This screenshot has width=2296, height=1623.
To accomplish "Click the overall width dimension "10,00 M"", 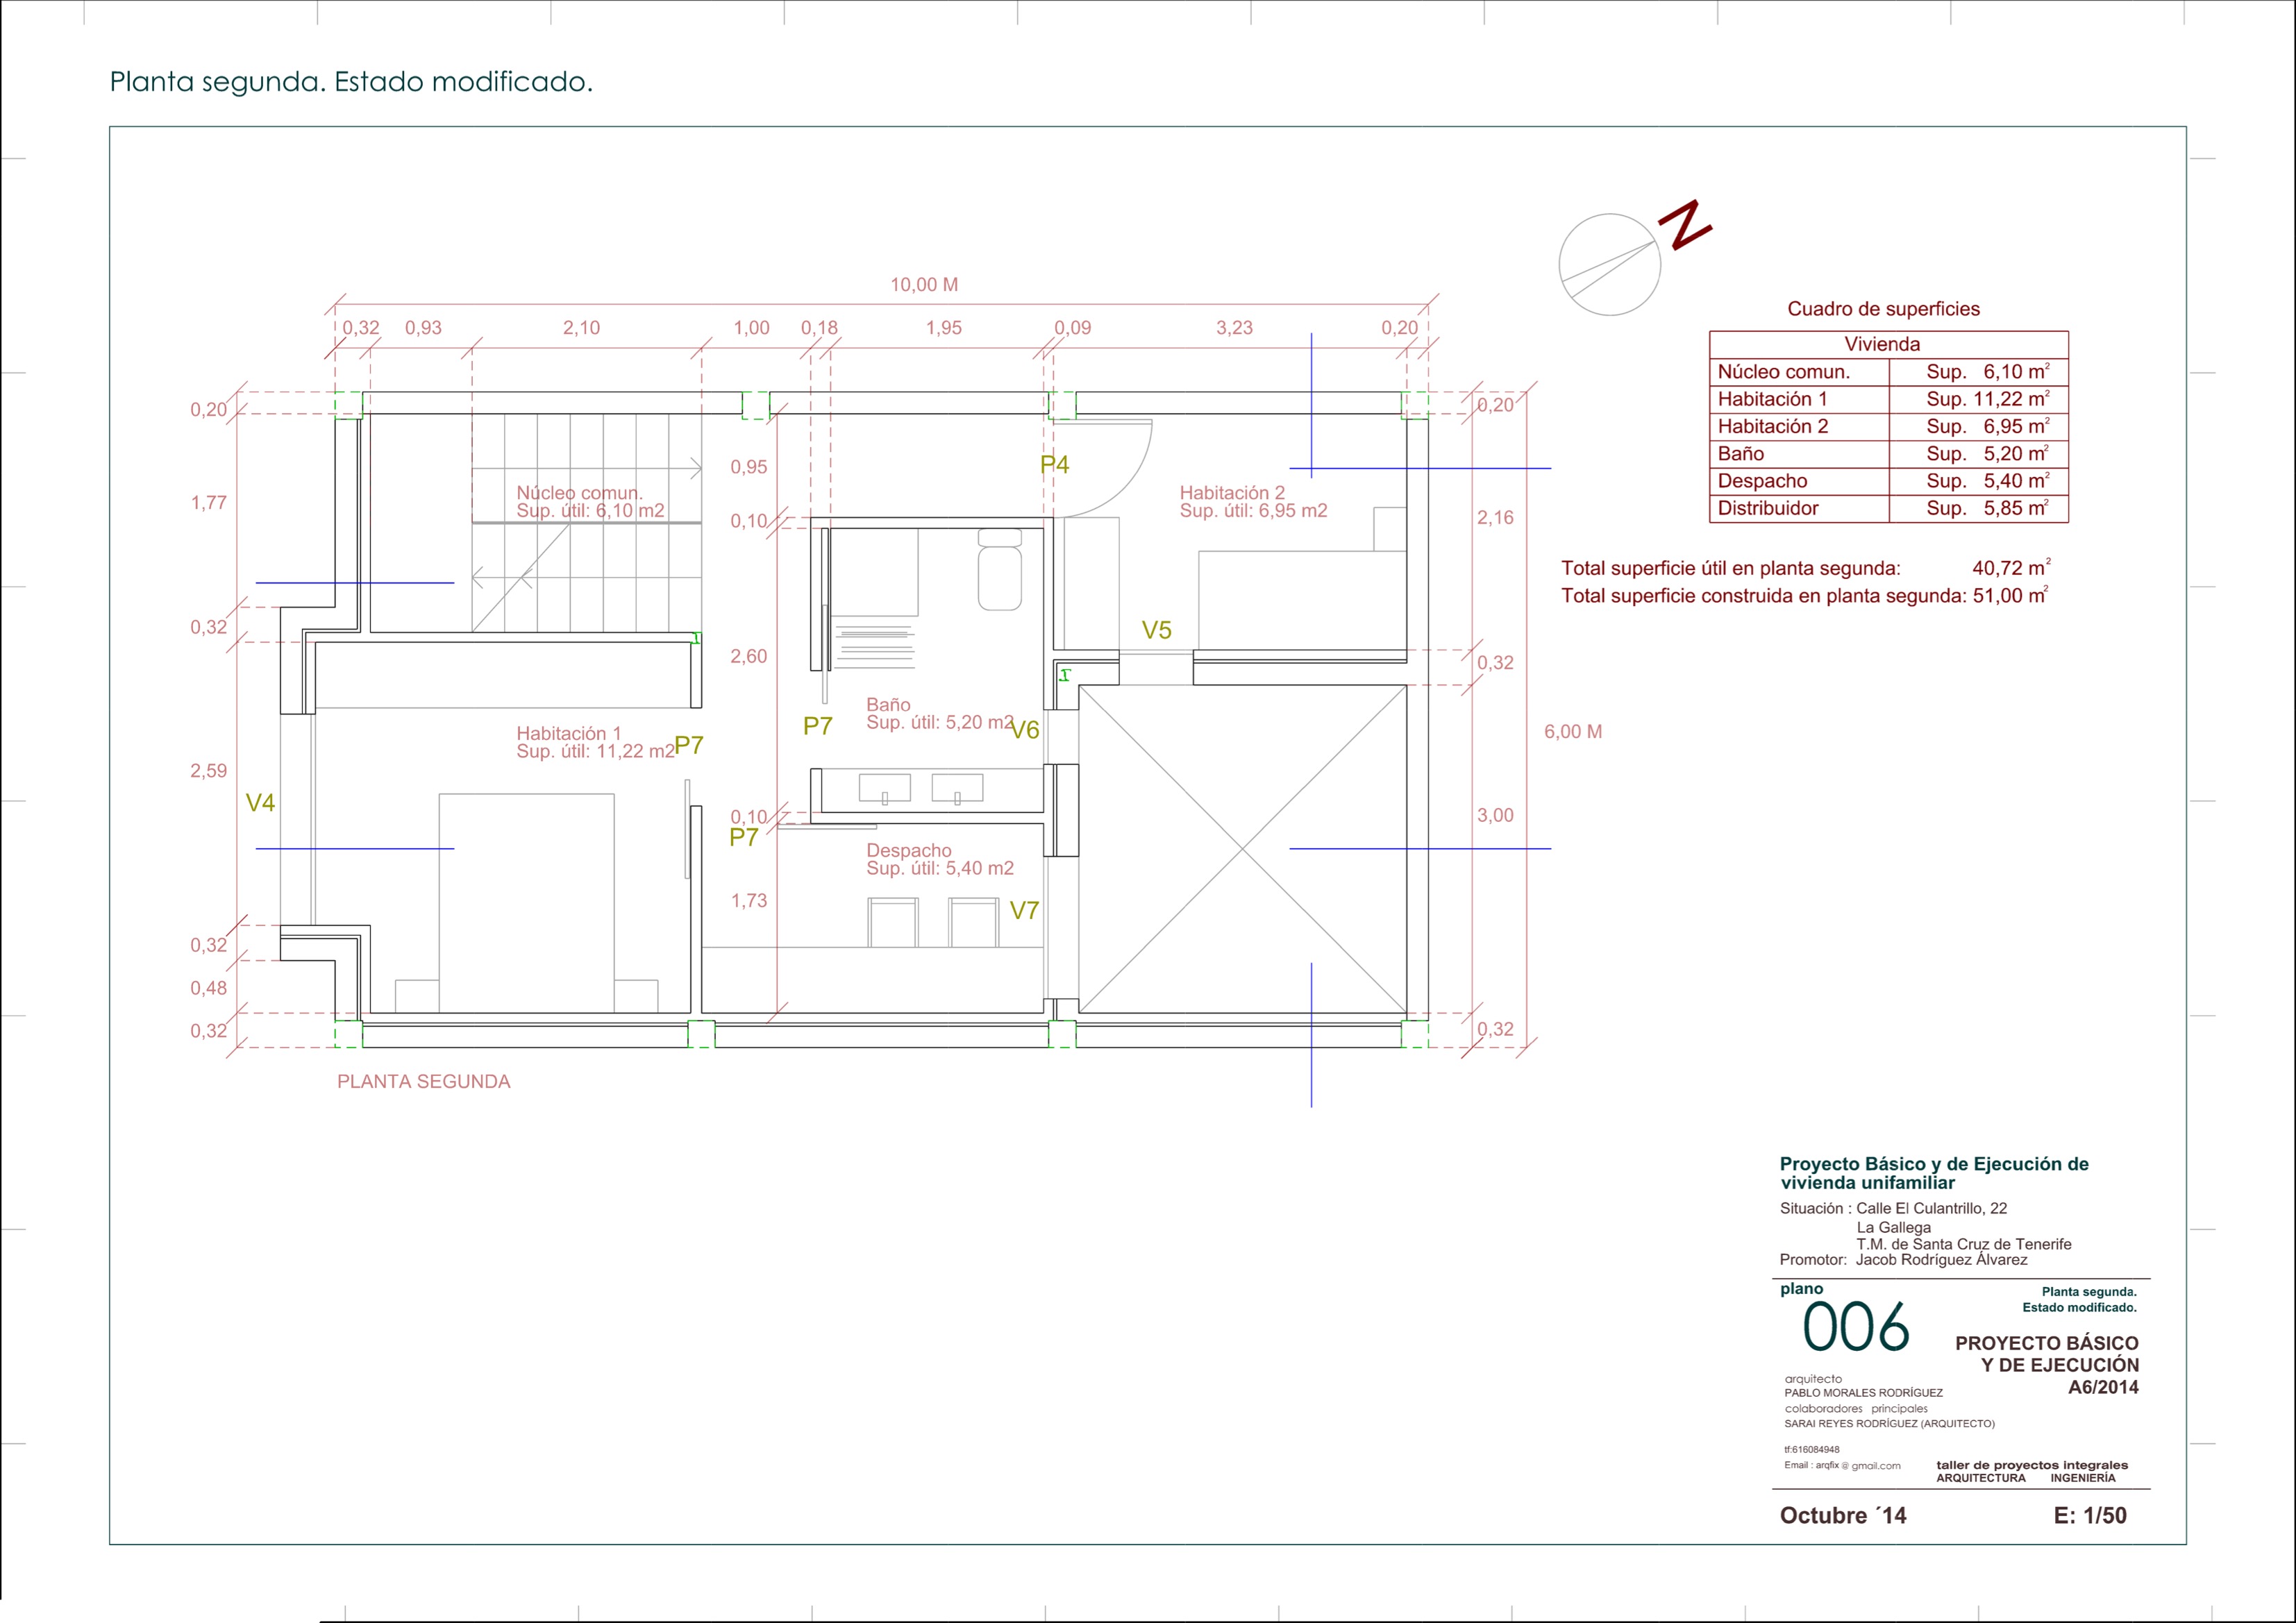I will coord(924,285).
